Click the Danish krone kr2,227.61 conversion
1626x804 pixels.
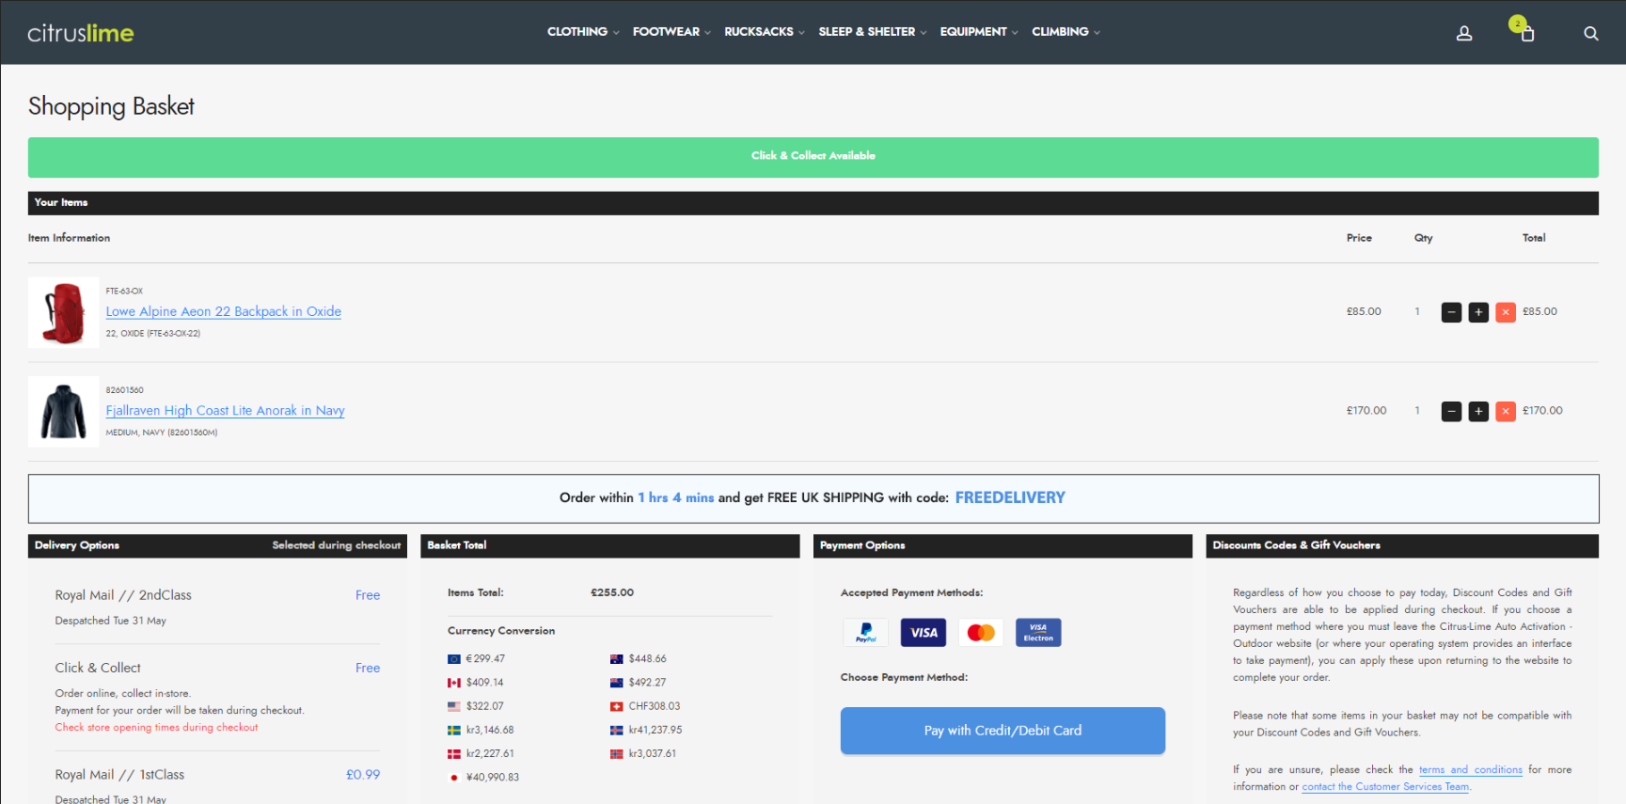[481, 753]
